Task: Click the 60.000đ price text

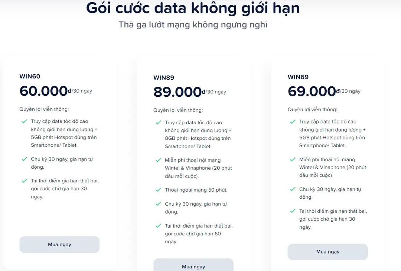Action: coord(44,91)
